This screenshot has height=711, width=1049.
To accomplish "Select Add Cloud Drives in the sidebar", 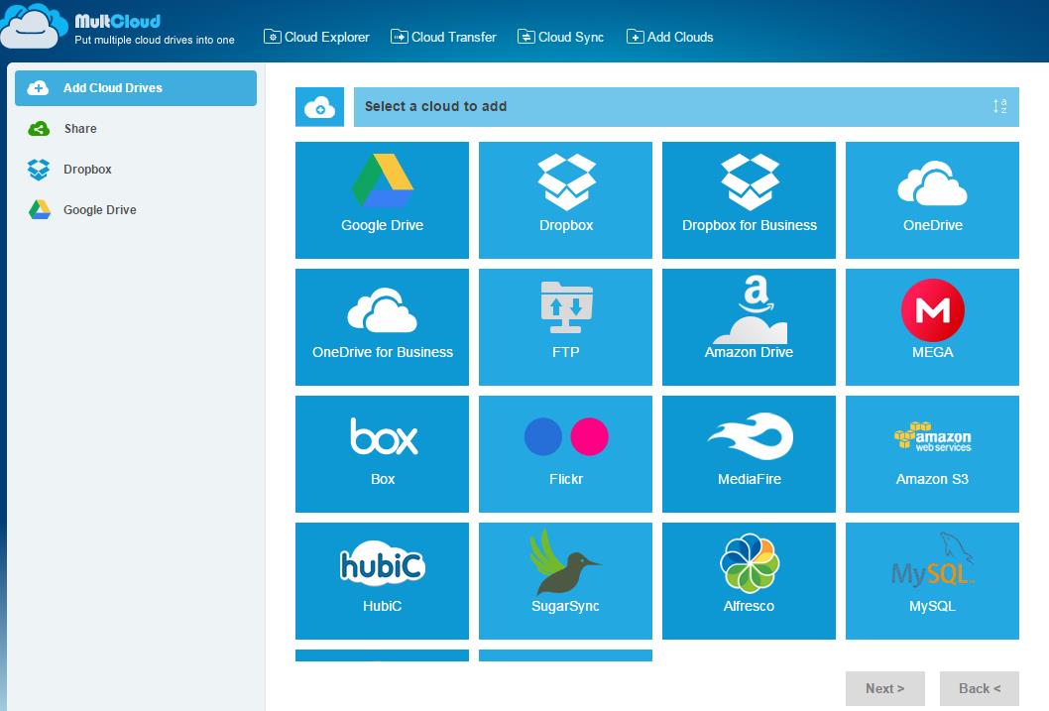I will tap(136, 88).
